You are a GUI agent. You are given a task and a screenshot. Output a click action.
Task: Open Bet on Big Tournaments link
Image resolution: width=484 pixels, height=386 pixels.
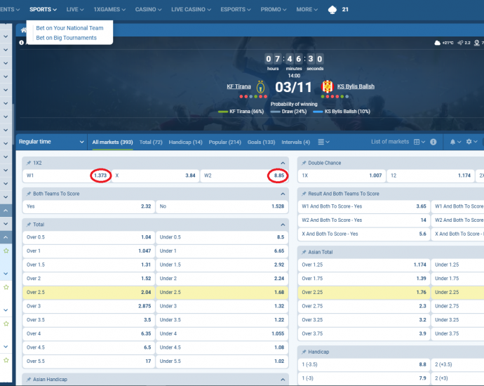(66, 38)
